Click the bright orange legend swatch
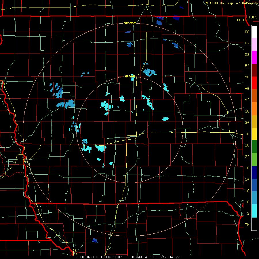The image size is (259, 259). click(254, 109)
